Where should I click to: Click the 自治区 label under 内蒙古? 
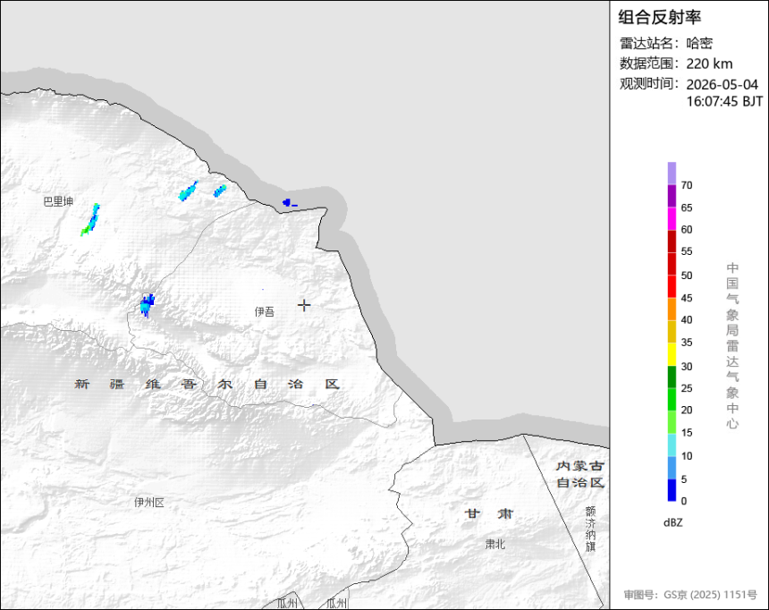click(x=580, y=482)
